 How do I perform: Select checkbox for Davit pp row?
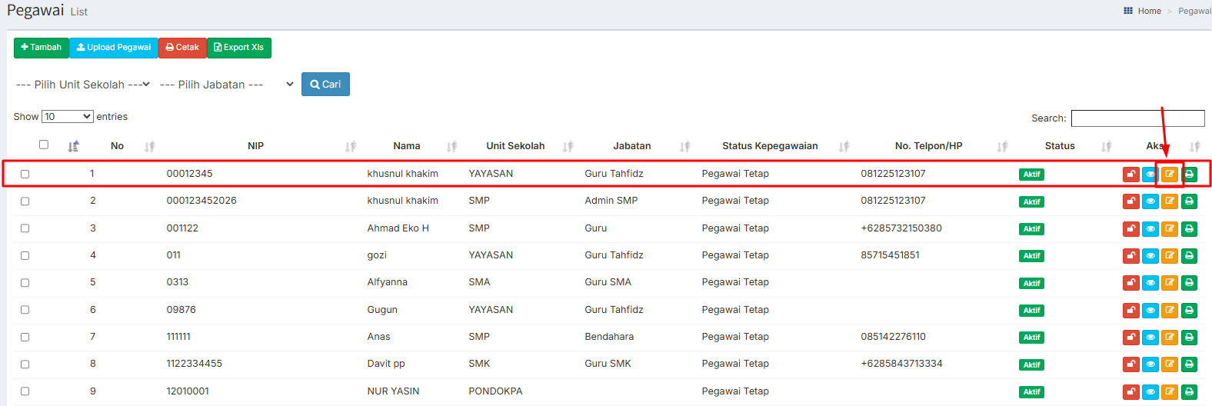(25, 364)
